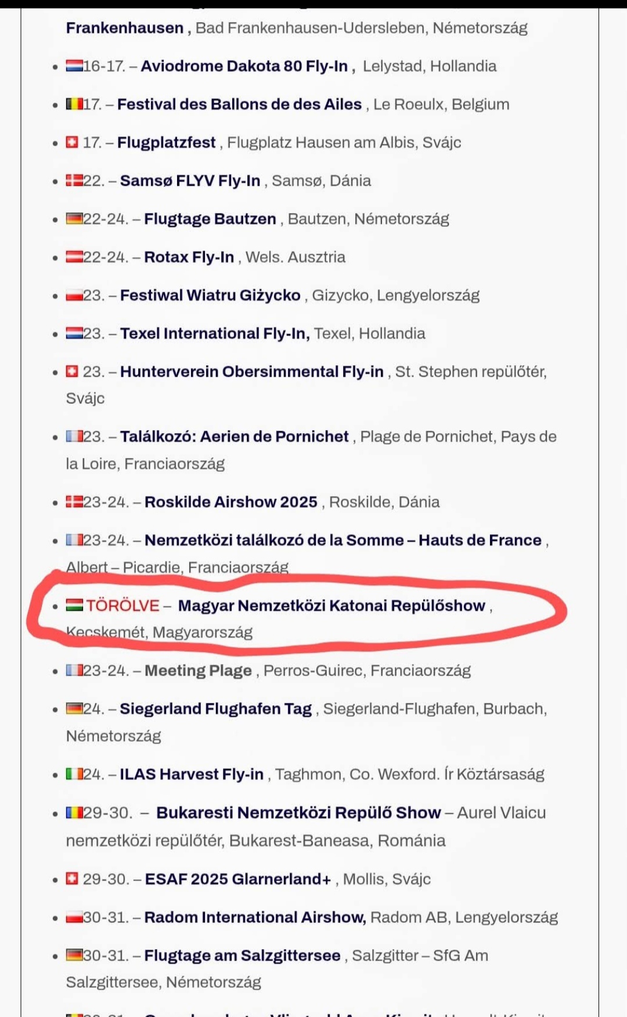
Task: Click the Swiss flag next to Flugplatzfest
Action: pyautogui.click(x=72, y=142)
